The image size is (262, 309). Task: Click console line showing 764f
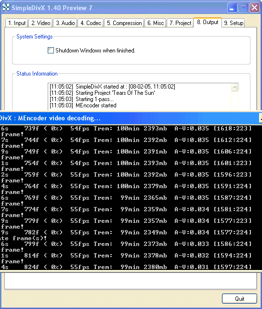pos(126,186)
